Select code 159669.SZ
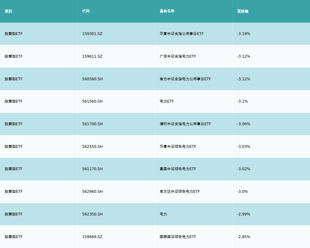This screenshot has width=310, height=248. pyautogui.click(x=92, y=237)
